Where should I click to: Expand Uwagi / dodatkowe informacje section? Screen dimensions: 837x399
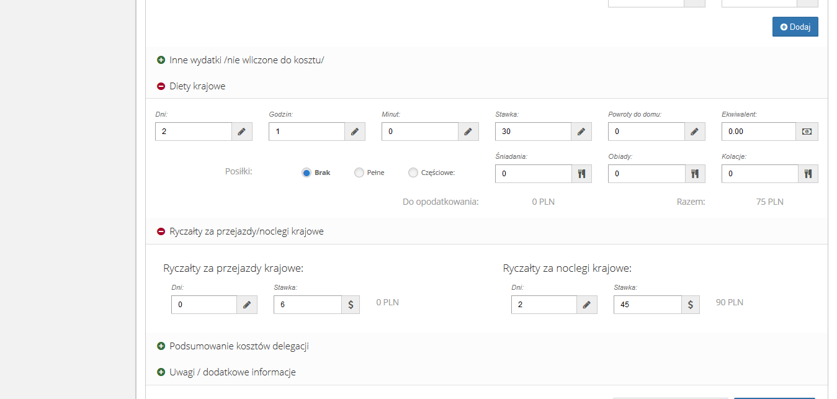tap(161, 372)
